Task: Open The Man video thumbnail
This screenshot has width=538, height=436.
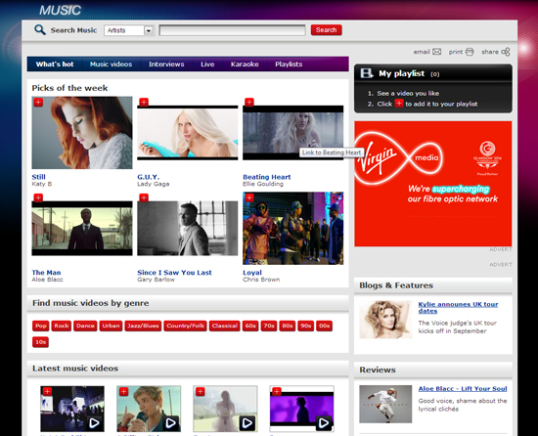Action: click(82, 229)
